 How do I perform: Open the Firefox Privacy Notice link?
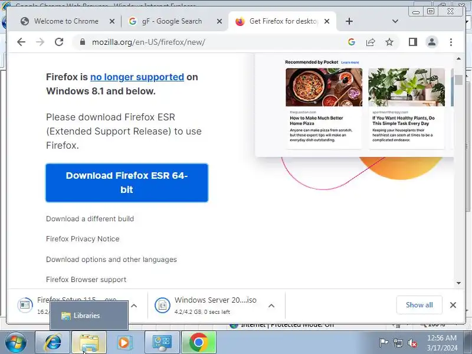83,239
